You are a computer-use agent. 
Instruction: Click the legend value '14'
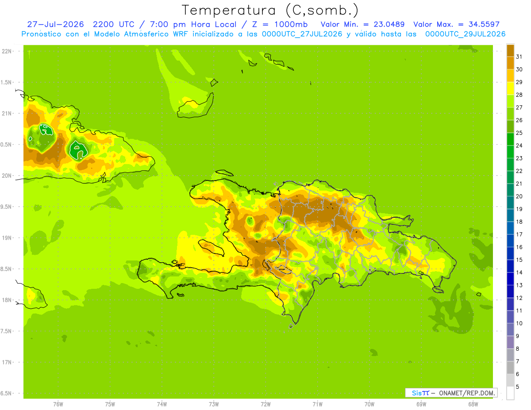pos(519,272)
